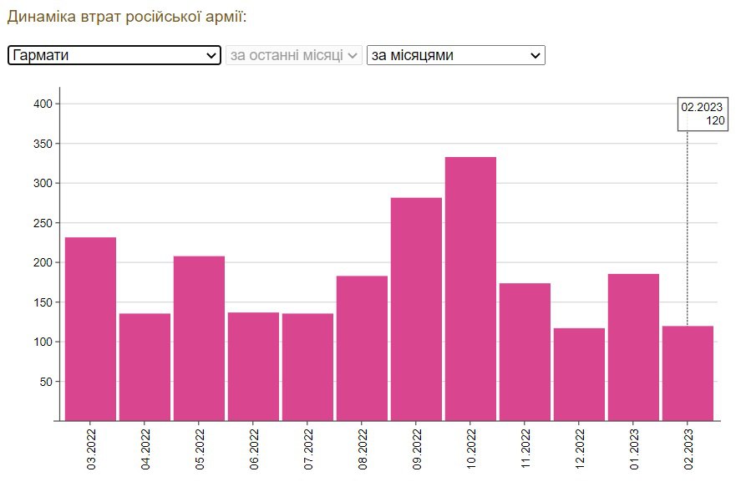Click the 05.2022 bar
The height and width of the screenshot is (482, 741).
(199, 338)
